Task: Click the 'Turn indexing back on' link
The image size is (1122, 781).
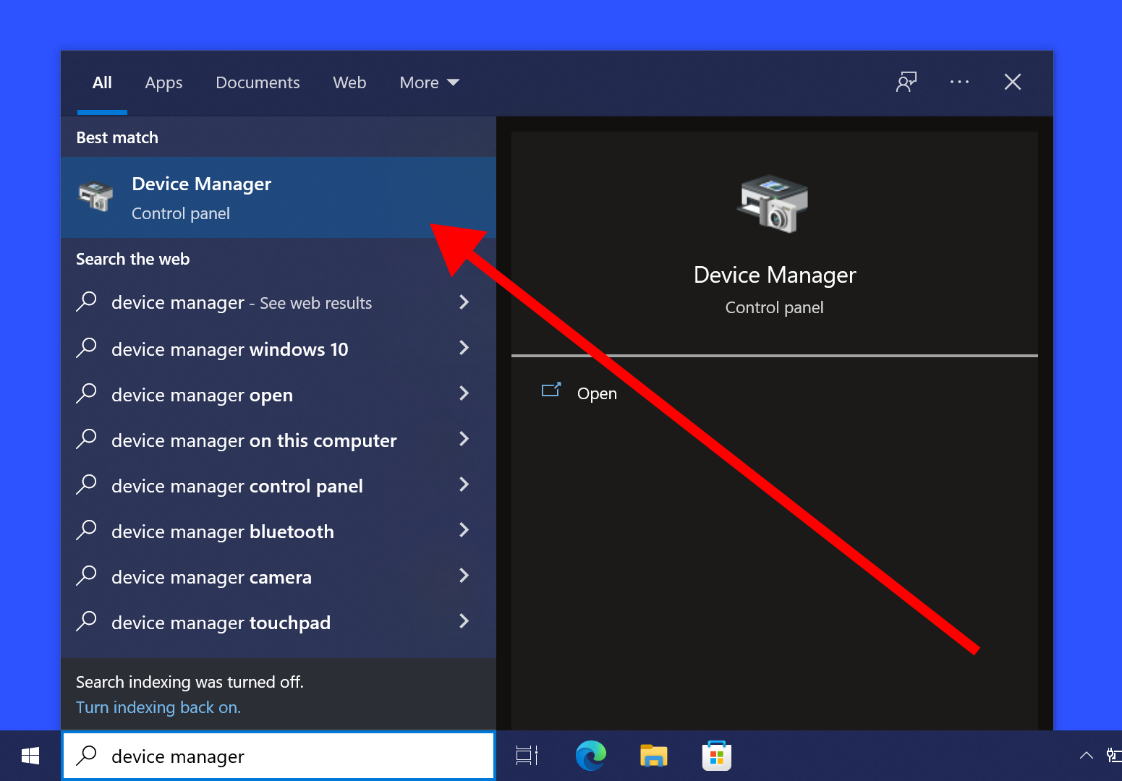Action: pos(158,707)
